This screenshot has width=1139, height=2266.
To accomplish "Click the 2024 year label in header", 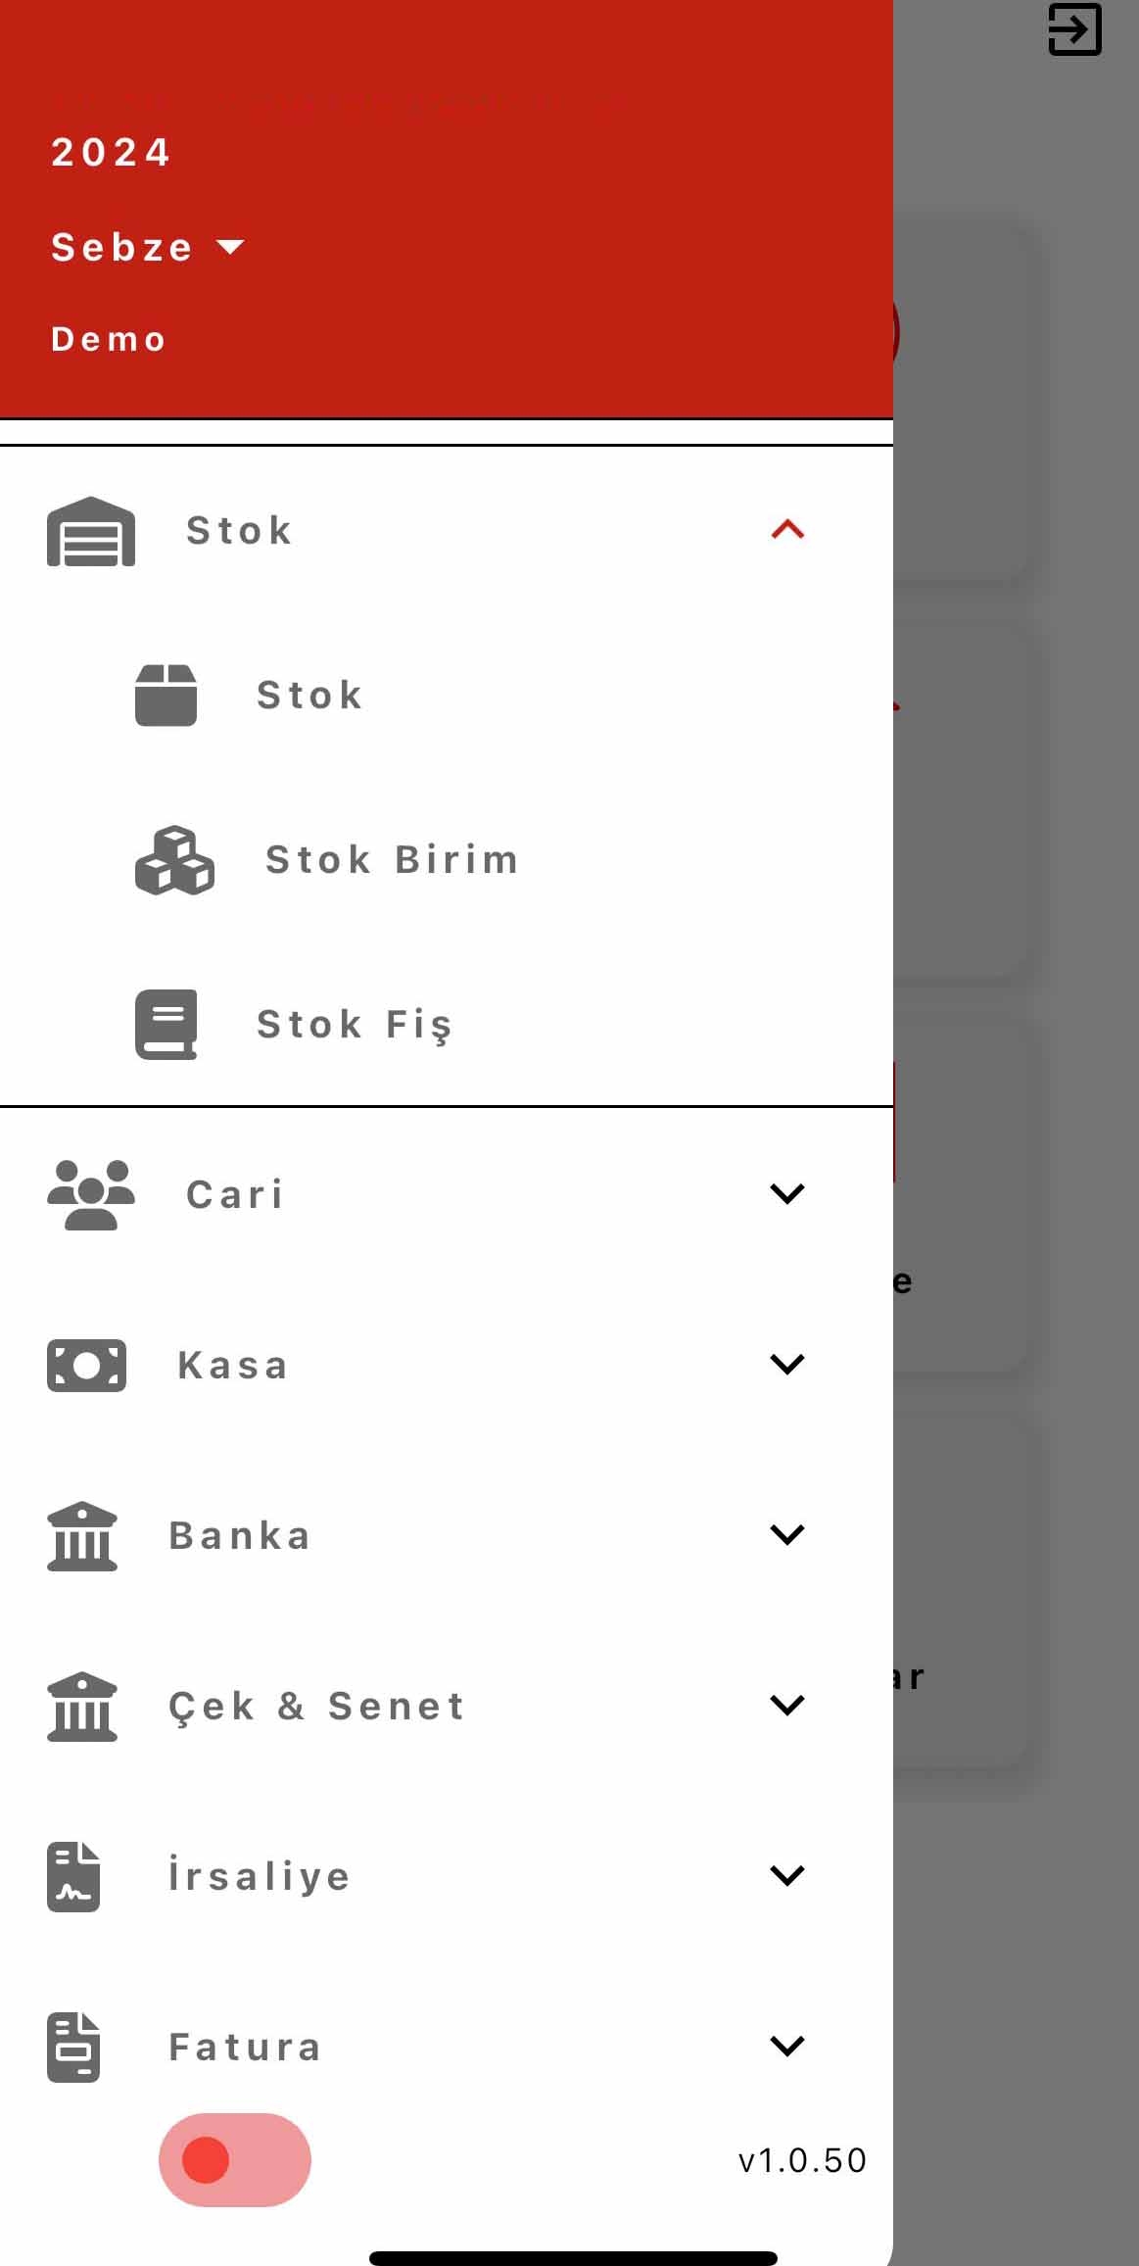I will (112, 153).
